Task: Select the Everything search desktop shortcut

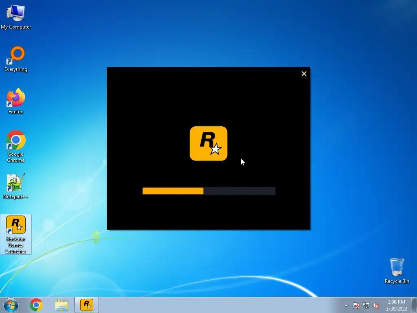Action: click(x=16, y=59)
